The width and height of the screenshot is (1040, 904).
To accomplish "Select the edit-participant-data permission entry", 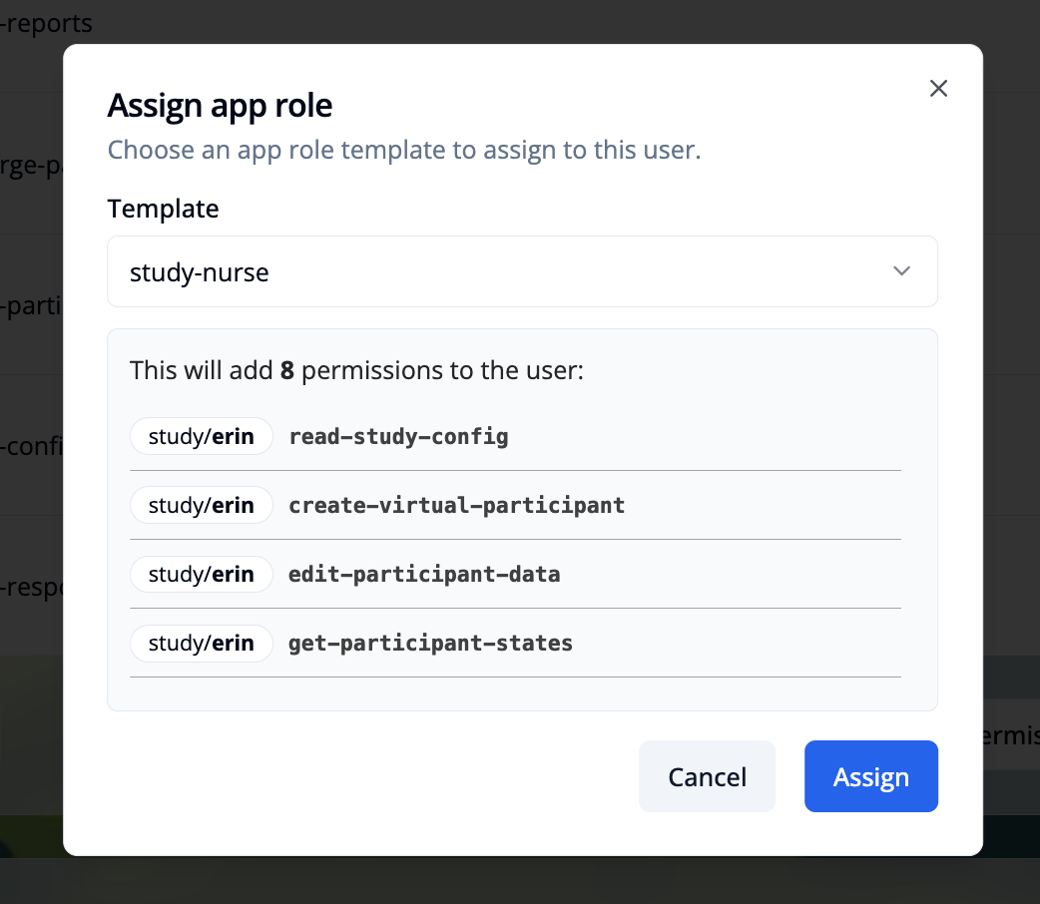I will click(424, 574).
